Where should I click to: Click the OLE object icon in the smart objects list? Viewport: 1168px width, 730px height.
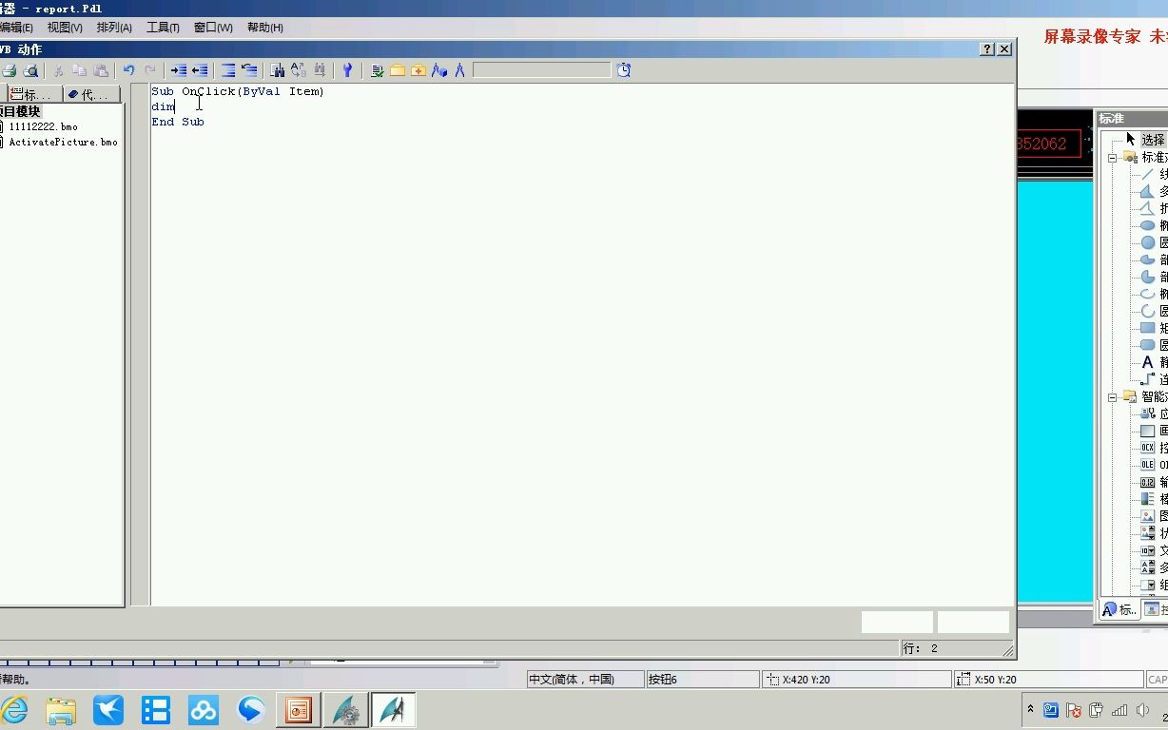pos(1146,464)
